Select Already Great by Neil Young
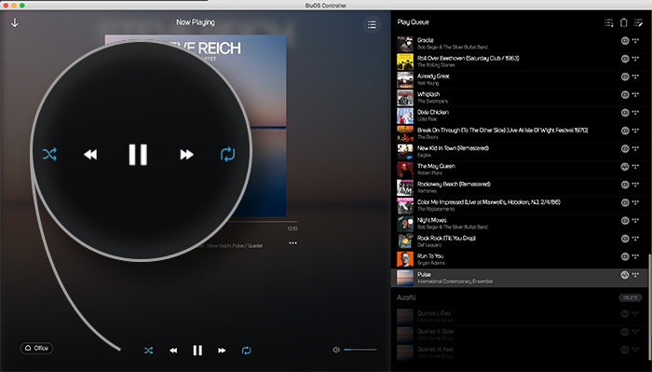Viewport: 652px width, 372px height. coord(520,79)
